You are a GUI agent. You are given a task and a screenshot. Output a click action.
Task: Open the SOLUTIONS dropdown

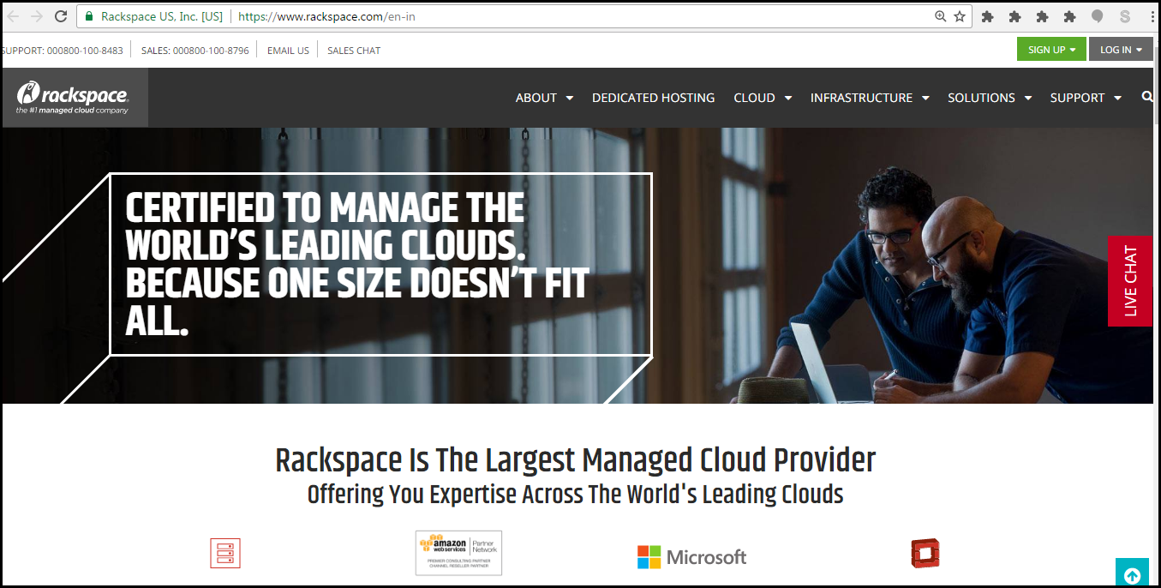point(988,97)
